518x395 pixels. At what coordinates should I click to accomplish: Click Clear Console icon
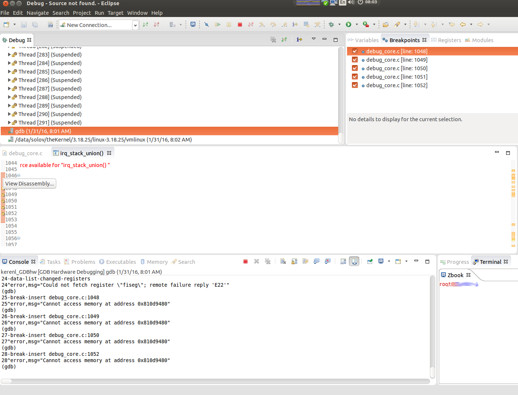[283, 262]
